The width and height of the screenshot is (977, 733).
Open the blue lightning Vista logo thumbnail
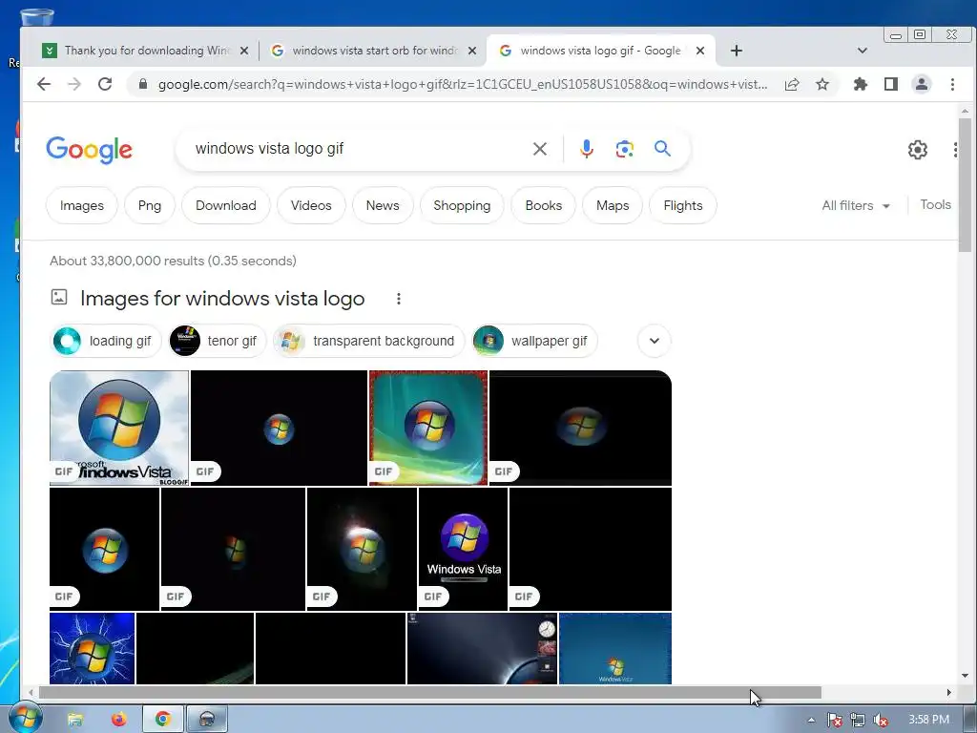[x=93, y=648]
